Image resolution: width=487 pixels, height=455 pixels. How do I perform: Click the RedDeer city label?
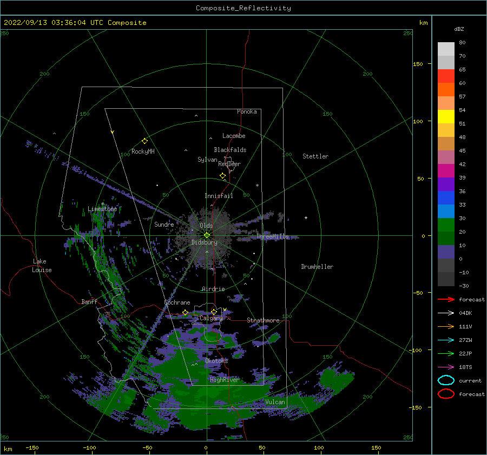click(229, 164)
